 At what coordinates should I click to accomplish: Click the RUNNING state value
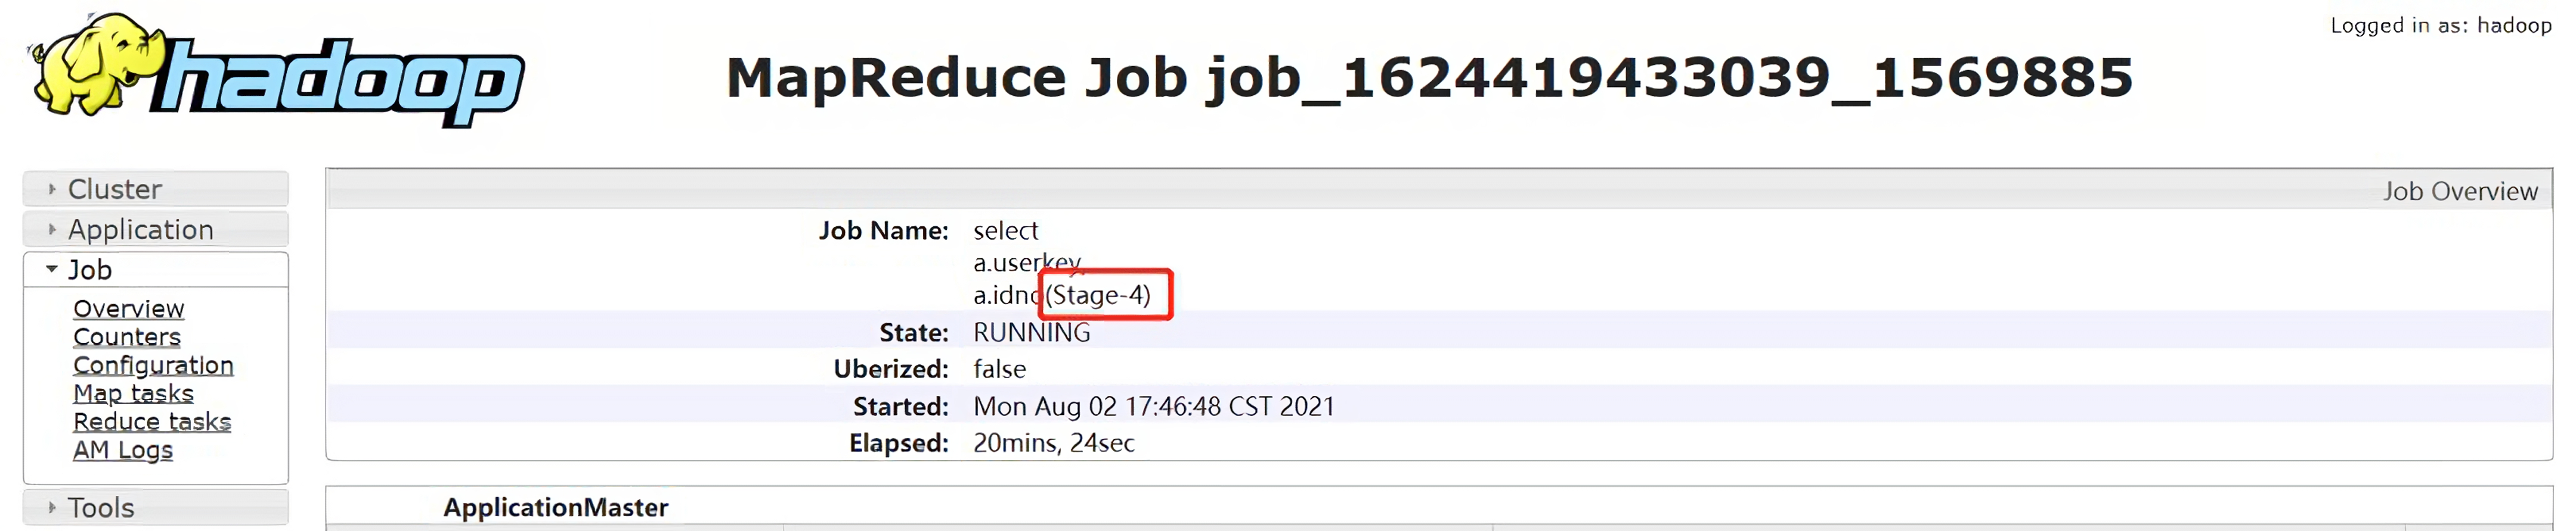[x=1032, y=332]
